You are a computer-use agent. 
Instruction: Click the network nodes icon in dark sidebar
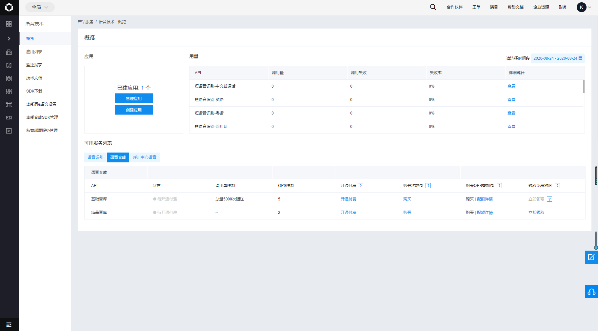tap(9, 105)
